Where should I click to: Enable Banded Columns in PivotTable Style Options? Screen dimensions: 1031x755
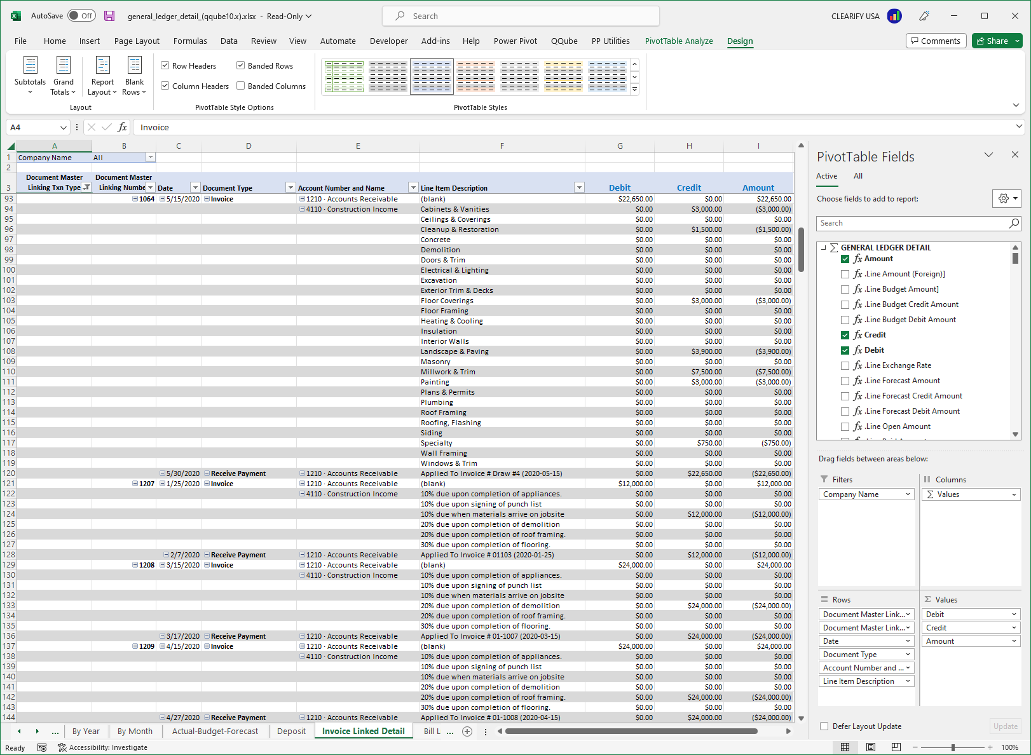[x=240, y=86]
